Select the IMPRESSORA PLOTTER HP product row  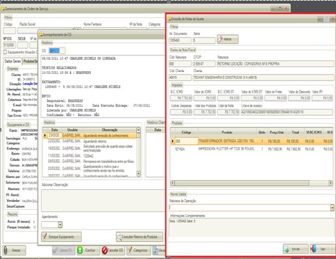tap(251, 149)
